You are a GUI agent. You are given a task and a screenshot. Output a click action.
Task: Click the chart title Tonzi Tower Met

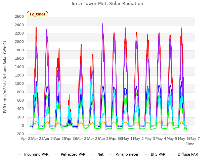(x=107, y=4)
